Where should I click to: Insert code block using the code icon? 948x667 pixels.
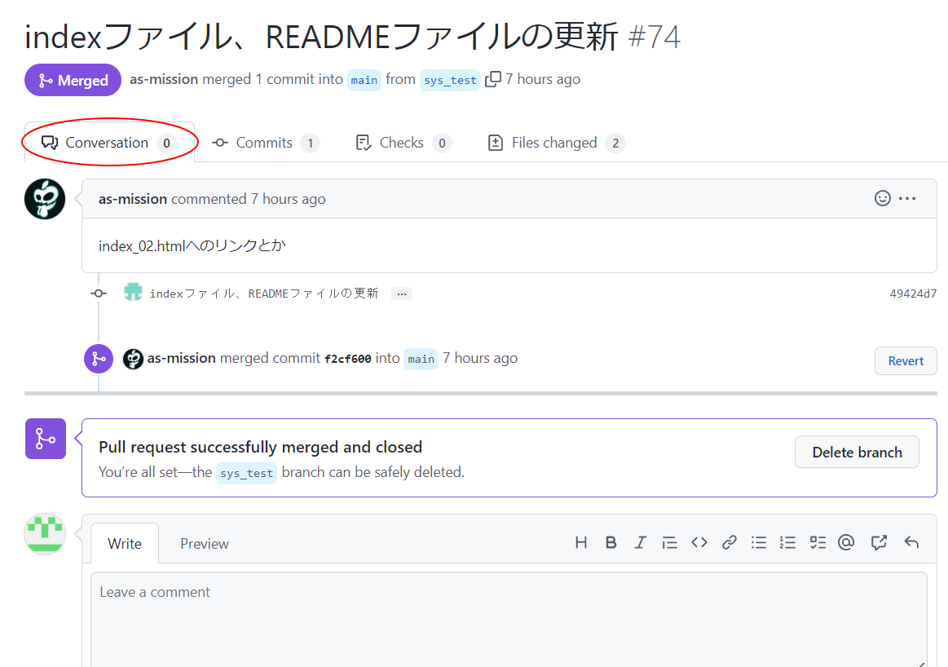pos(699,543)
